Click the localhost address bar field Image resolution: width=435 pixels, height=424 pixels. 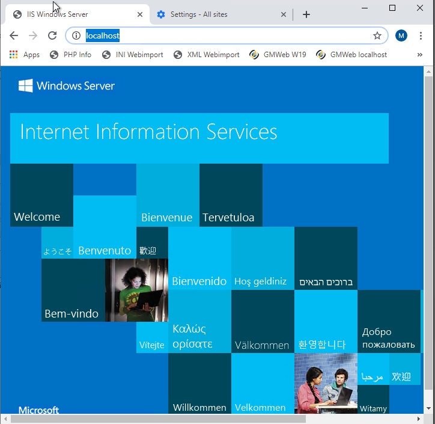point(228,36)
